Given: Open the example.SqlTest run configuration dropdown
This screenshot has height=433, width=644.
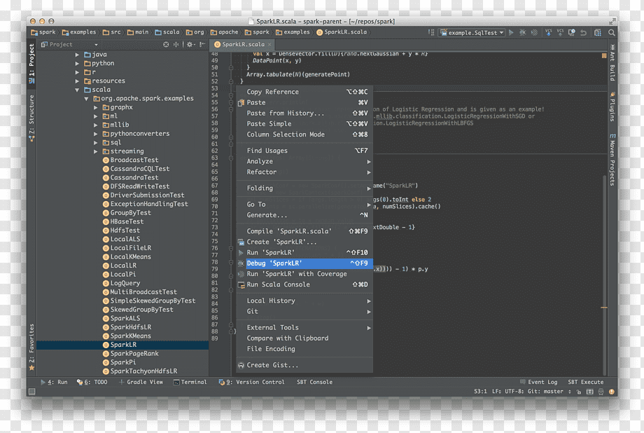Looking at the screenshot, I should tap(472, 32).
